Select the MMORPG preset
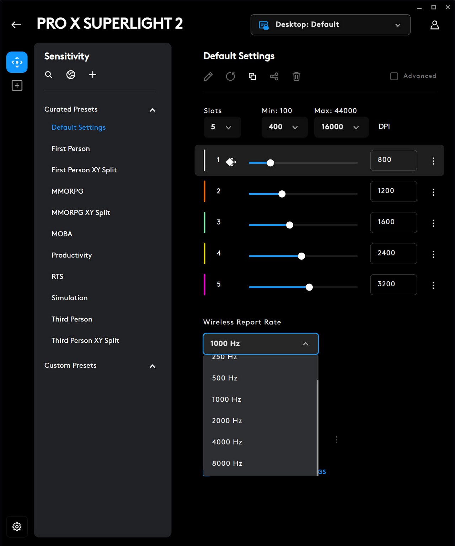455x546 pixels. pos(68,191)
